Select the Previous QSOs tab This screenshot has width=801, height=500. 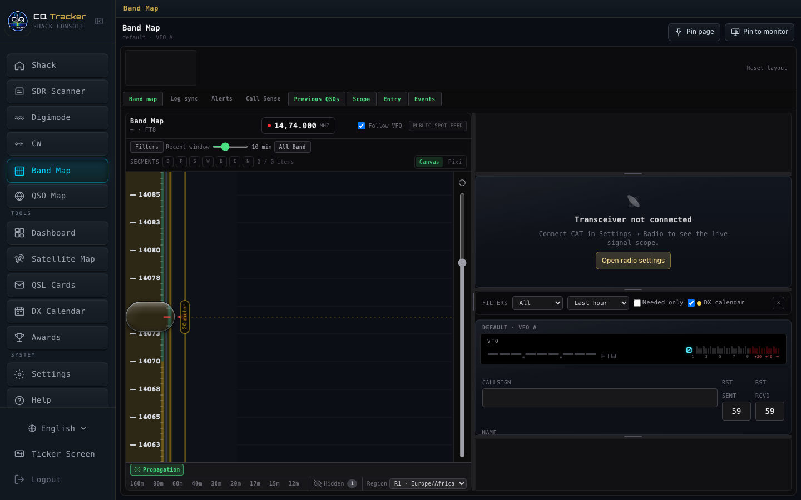click(x=317, y=99)
